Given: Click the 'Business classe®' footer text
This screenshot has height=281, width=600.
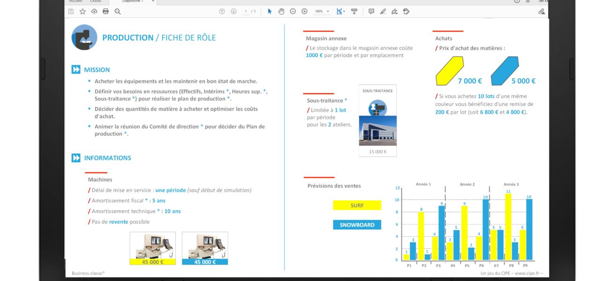Looking at the screenshot, I should [88, 273].
